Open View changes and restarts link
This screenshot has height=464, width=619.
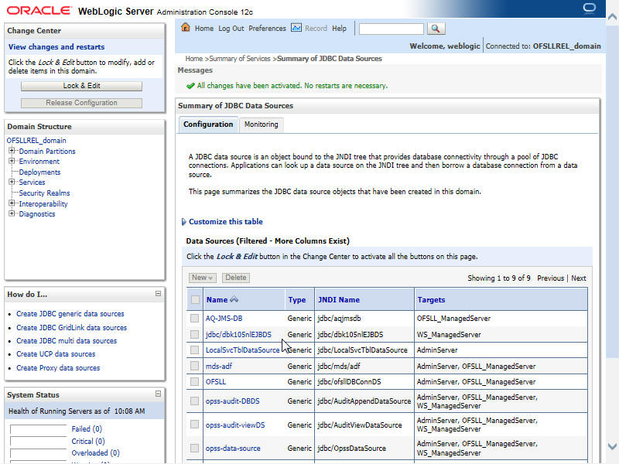click(56, 47)
